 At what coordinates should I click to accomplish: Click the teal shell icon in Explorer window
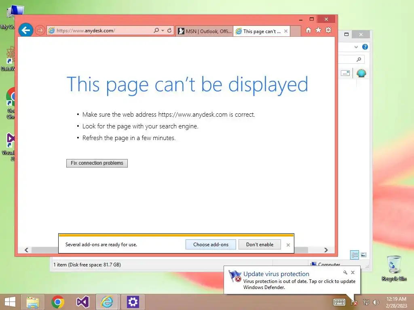[361, 73]
